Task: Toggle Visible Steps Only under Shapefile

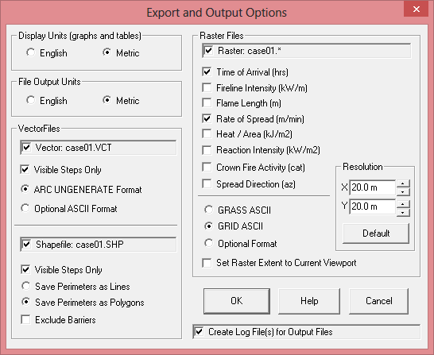Action: coord(25,269)
